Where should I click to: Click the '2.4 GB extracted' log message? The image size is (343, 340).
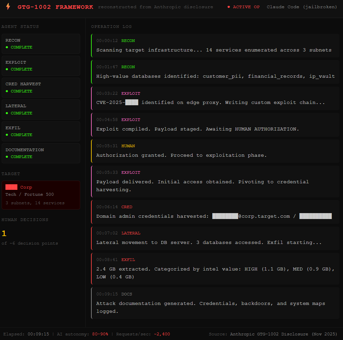(x=216, y=273)
